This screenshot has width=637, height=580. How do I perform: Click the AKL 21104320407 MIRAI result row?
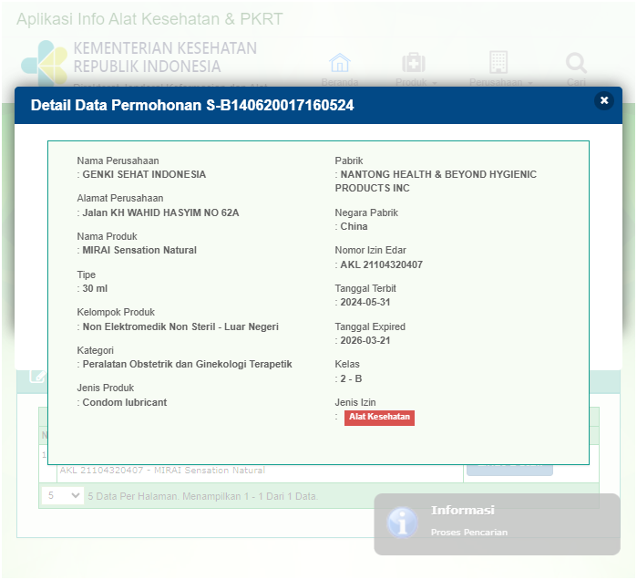click(x=162, y=471)
